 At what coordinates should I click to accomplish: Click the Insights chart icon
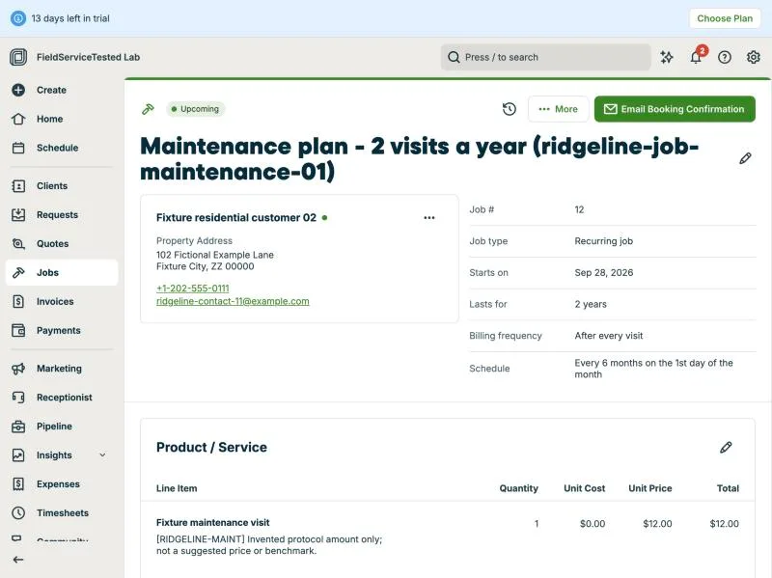coord(18,455)
